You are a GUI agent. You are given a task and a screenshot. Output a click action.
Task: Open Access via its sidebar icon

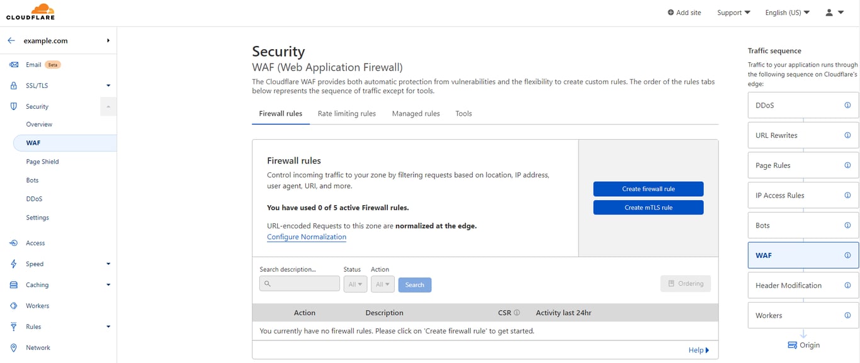14,243
